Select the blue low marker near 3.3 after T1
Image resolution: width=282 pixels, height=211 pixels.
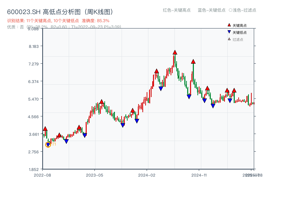[x=66, y=141]
